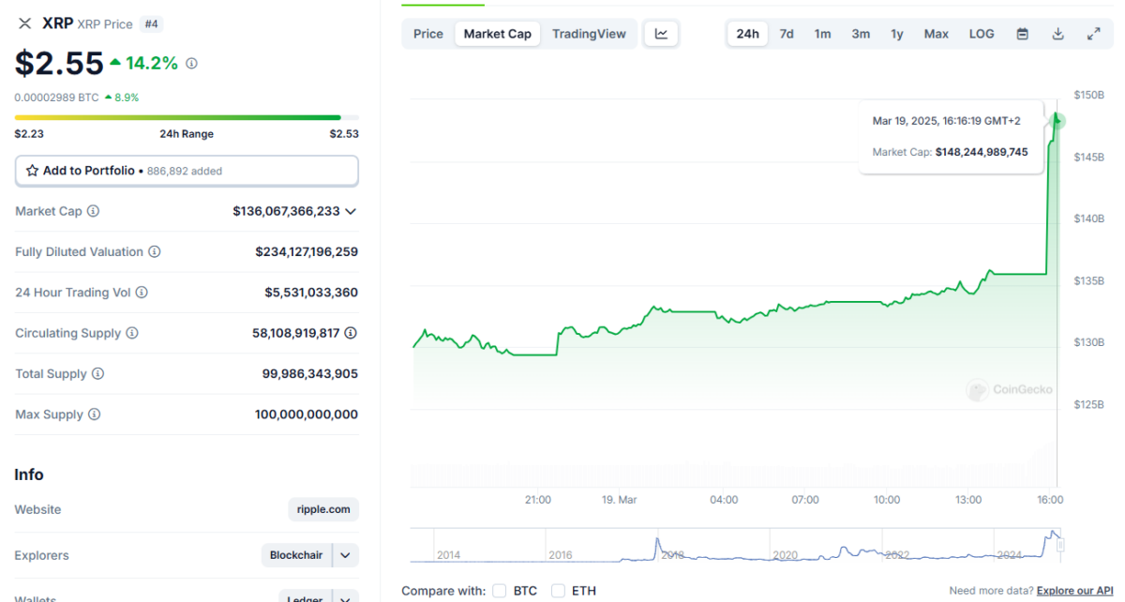
Task: Follow the Explore our API link
Action: [x=1075, y=591]
